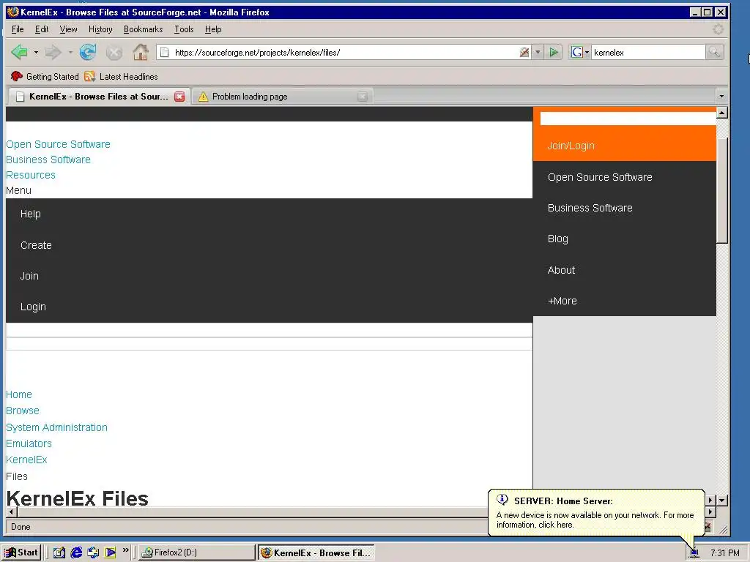This screenshot has height=562, width=750.
Task: Click Show Desktop quick launch icon
Action: click(59, 552)
